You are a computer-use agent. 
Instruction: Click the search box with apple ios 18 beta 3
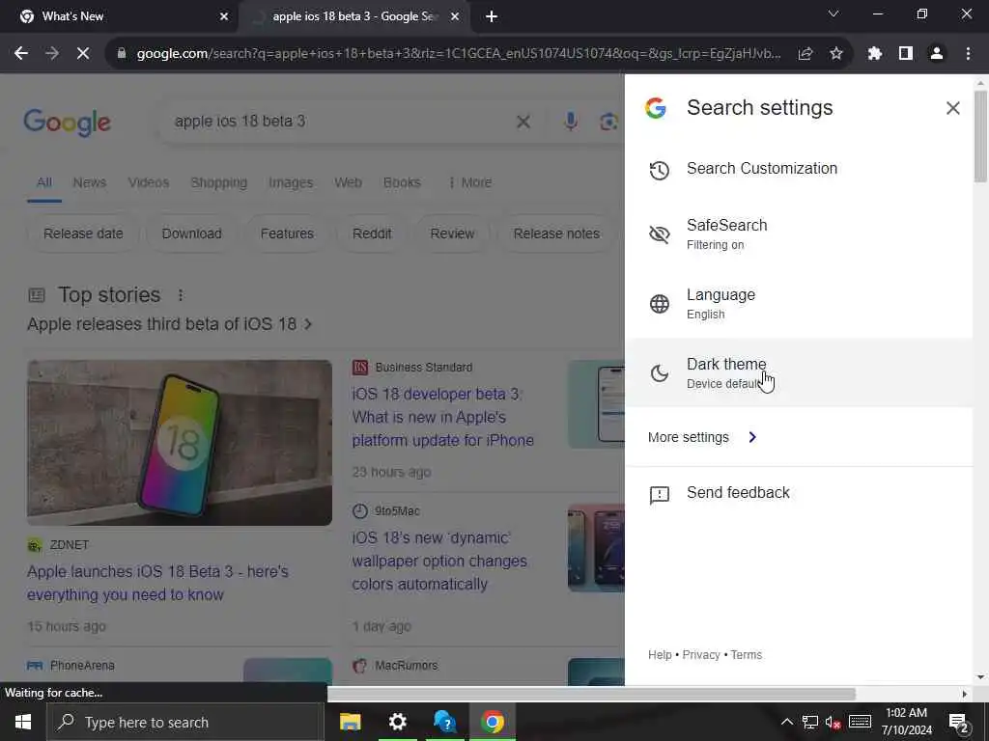(x=341, y=122)
